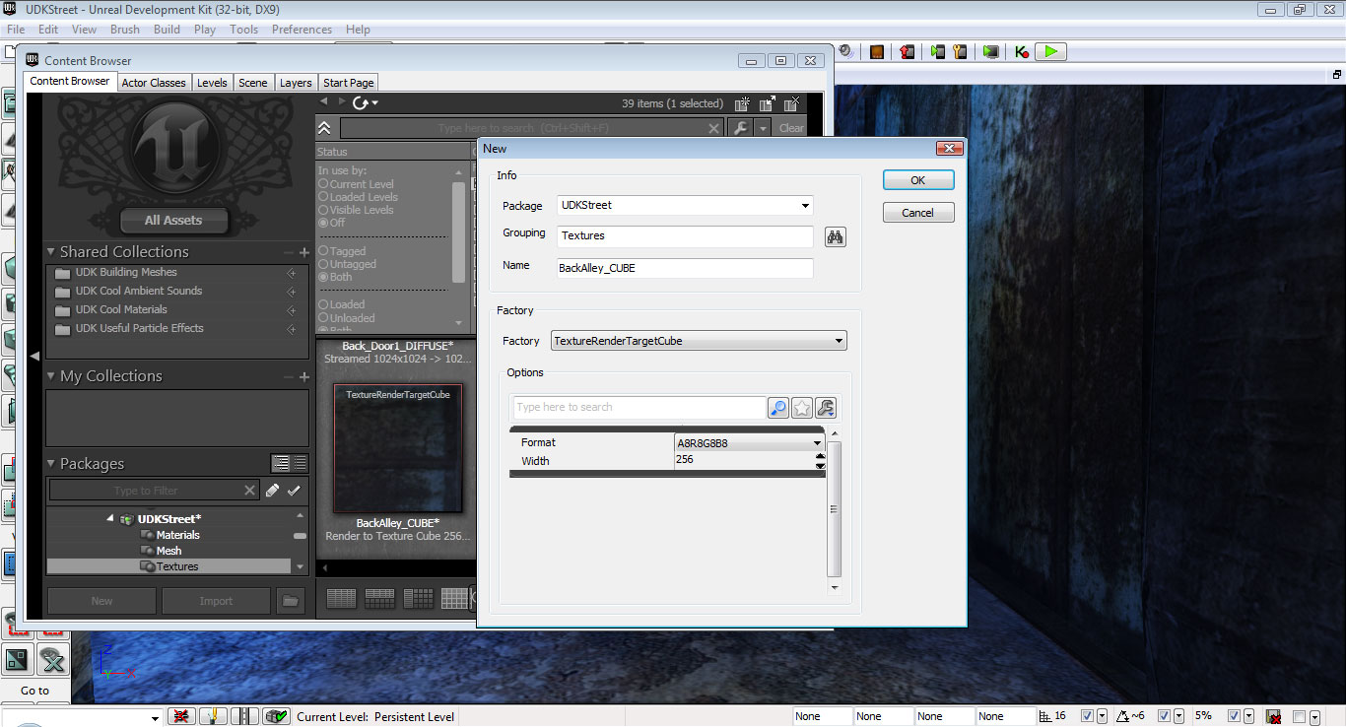Collapse the My Collections section
Image resolution: width=1346 pixels, height=727 pixels.
coord(51,375)
